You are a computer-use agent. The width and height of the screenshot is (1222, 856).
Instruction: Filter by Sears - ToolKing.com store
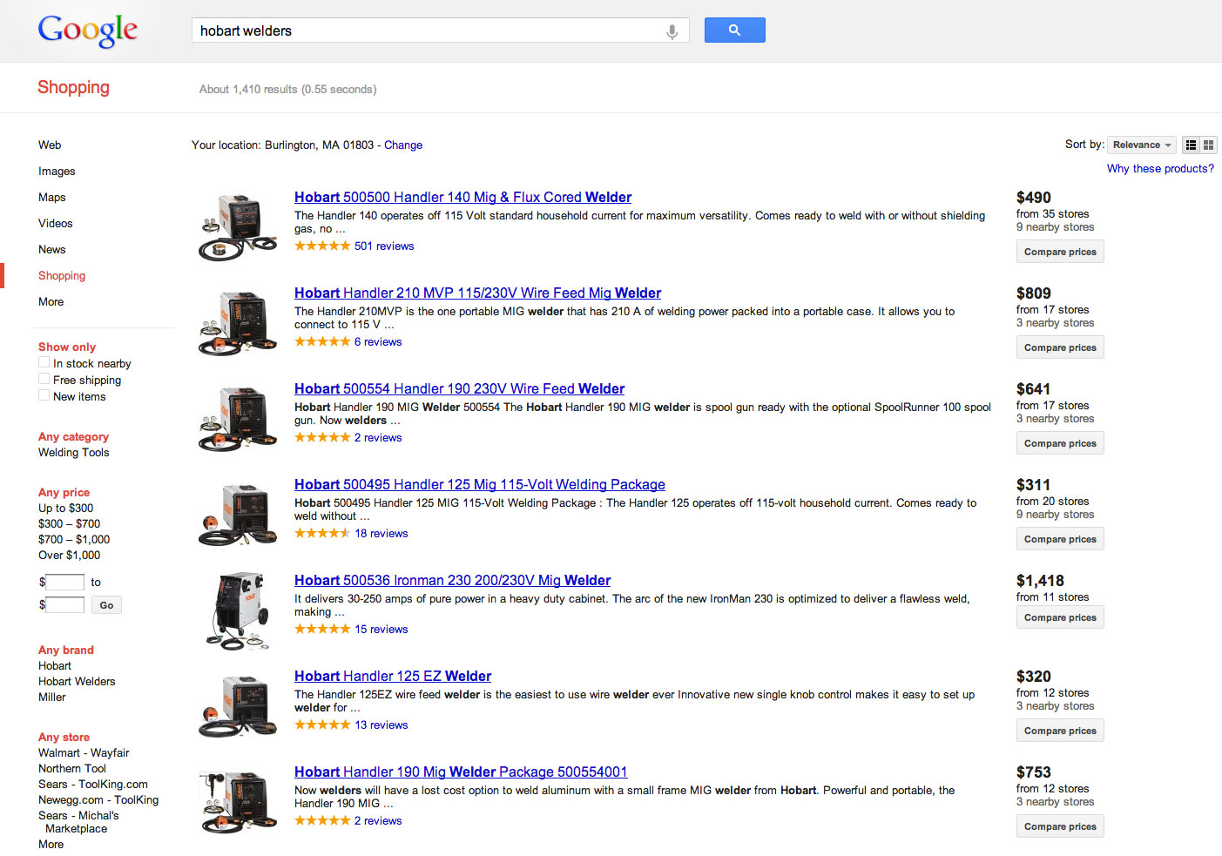(x=93, y=785)
